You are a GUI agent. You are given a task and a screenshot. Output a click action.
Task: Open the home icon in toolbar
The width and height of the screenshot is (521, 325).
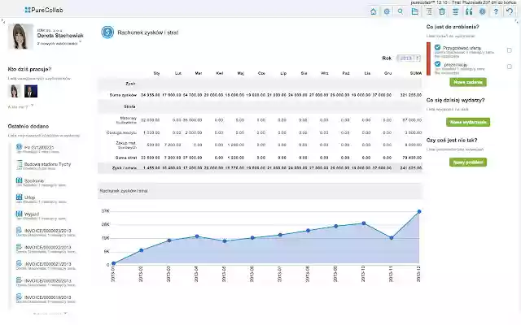pyautogui.click(x=374, y=11)
